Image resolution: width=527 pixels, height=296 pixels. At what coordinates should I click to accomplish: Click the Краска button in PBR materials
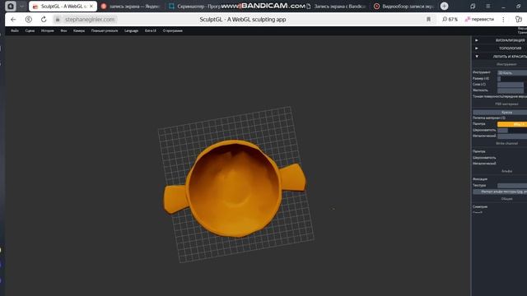[500, 113]
